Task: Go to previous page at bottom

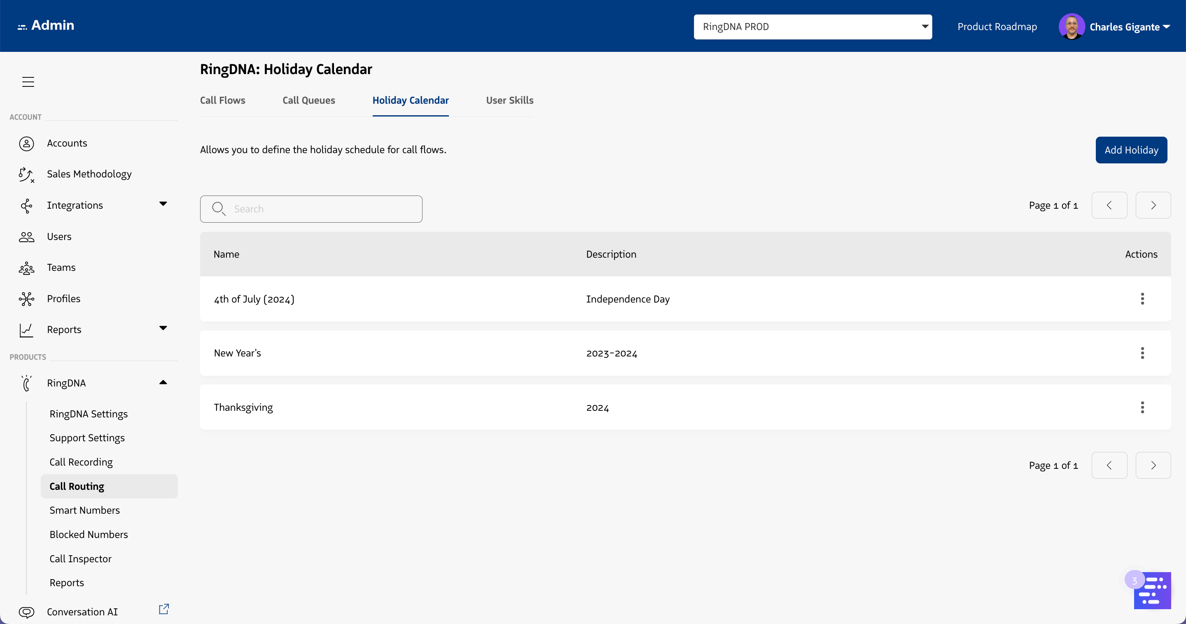Action: (1109, 465)
